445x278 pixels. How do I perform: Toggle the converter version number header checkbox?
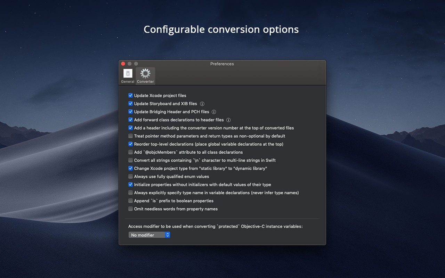pyautogui.click(x=130, y=128)
